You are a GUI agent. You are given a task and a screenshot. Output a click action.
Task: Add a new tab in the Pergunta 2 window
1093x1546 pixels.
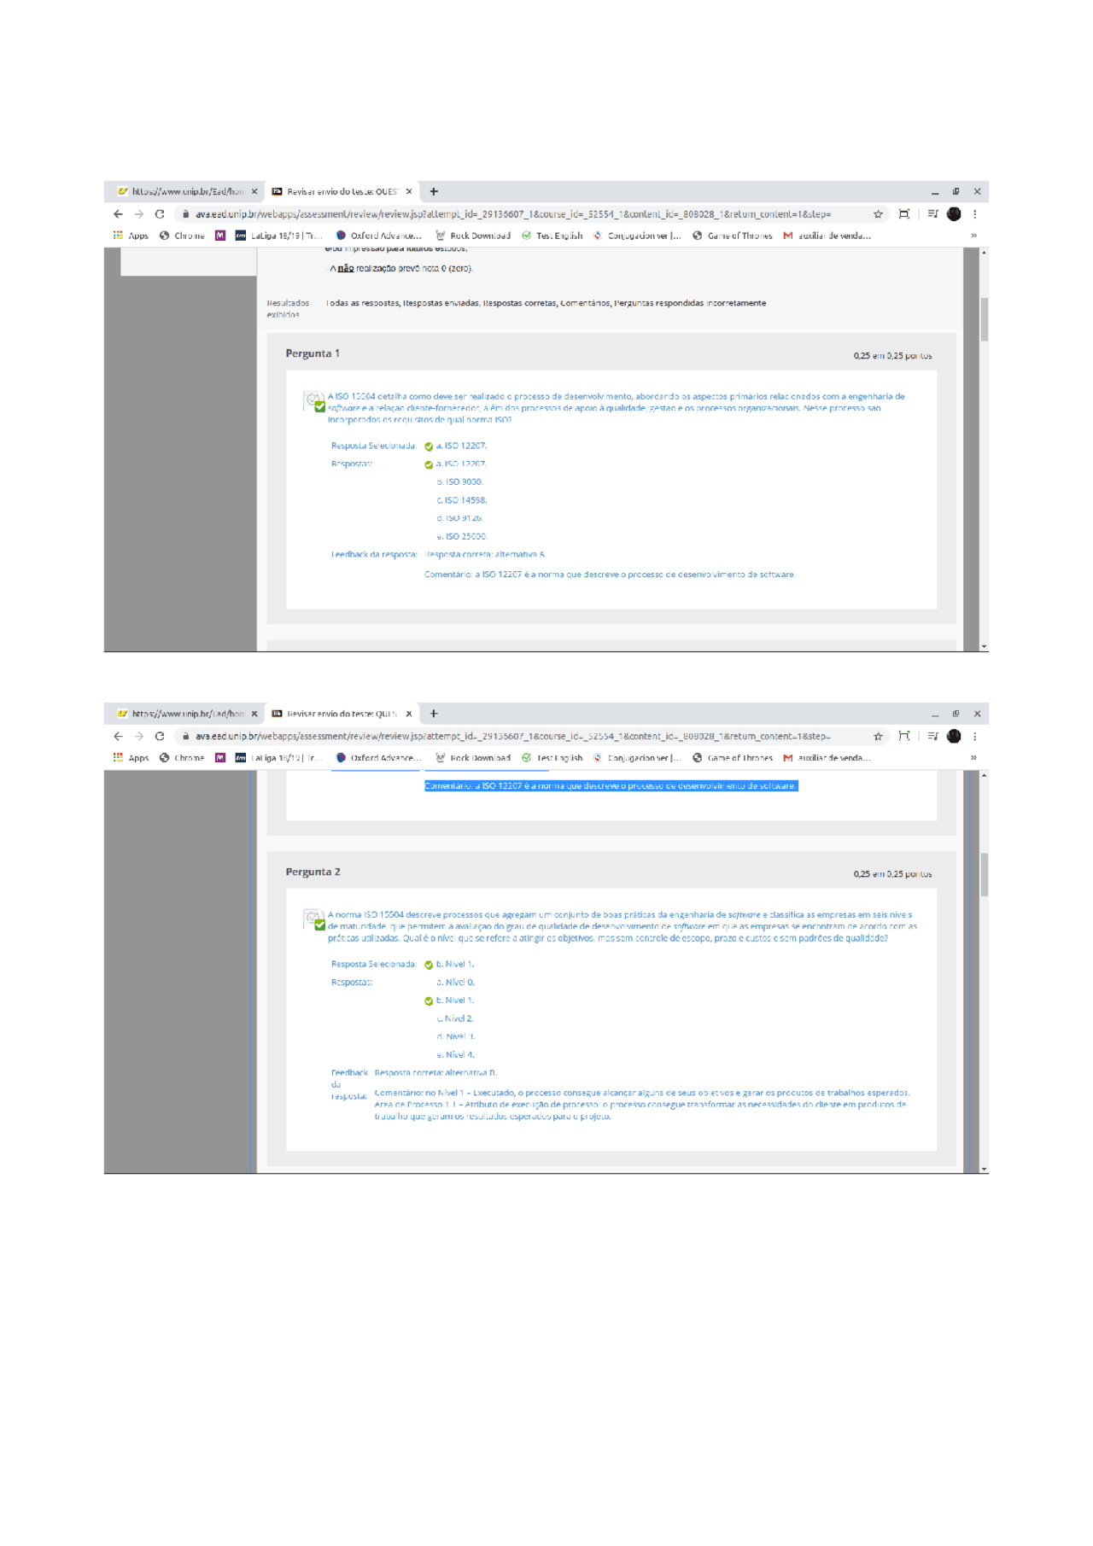click(434, 714)
